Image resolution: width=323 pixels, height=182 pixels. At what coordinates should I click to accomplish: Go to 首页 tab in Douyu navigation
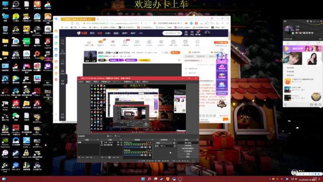92,33
